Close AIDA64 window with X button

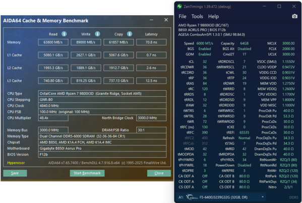[x=166, y=20]
